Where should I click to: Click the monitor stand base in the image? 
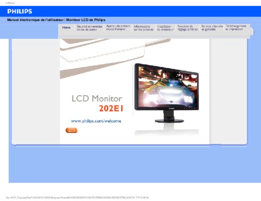tap(169, 121)
